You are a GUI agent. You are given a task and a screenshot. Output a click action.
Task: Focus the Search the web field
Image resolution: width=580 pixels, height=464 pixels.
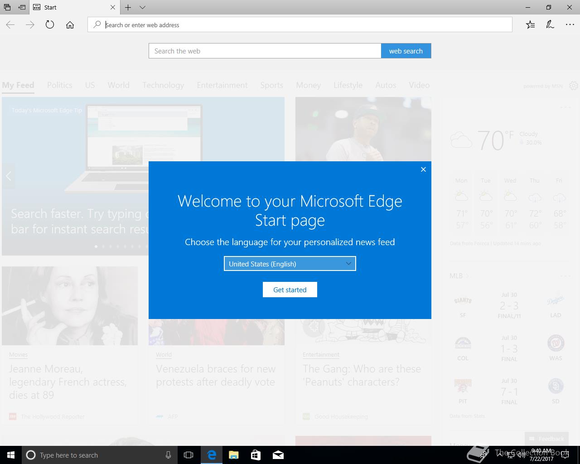265,51
